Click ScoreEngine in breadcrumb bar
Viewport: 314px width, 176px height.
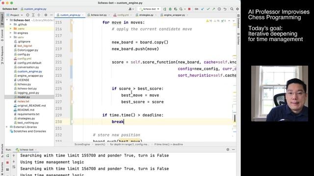(82, 144)
